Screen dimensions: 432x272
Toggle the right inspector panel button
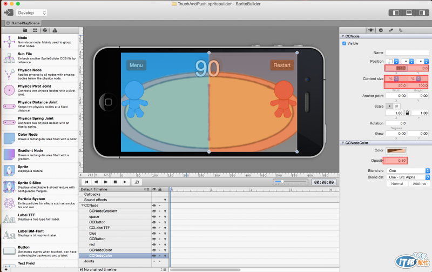point(422,12)
